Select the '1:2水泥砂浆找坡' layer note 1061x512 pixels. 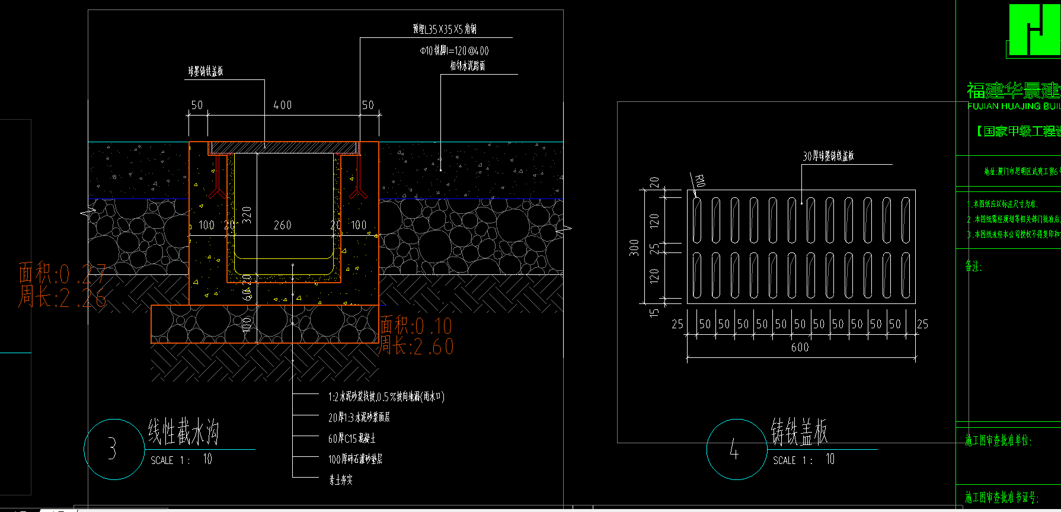click(x=386, y=396)
